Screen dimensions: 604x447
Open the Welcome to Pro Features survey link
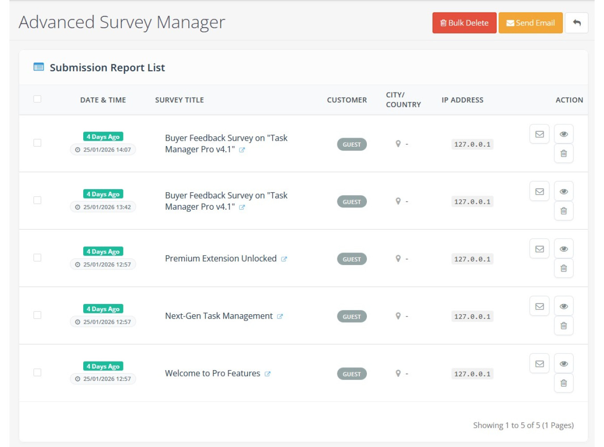(268, 374)
